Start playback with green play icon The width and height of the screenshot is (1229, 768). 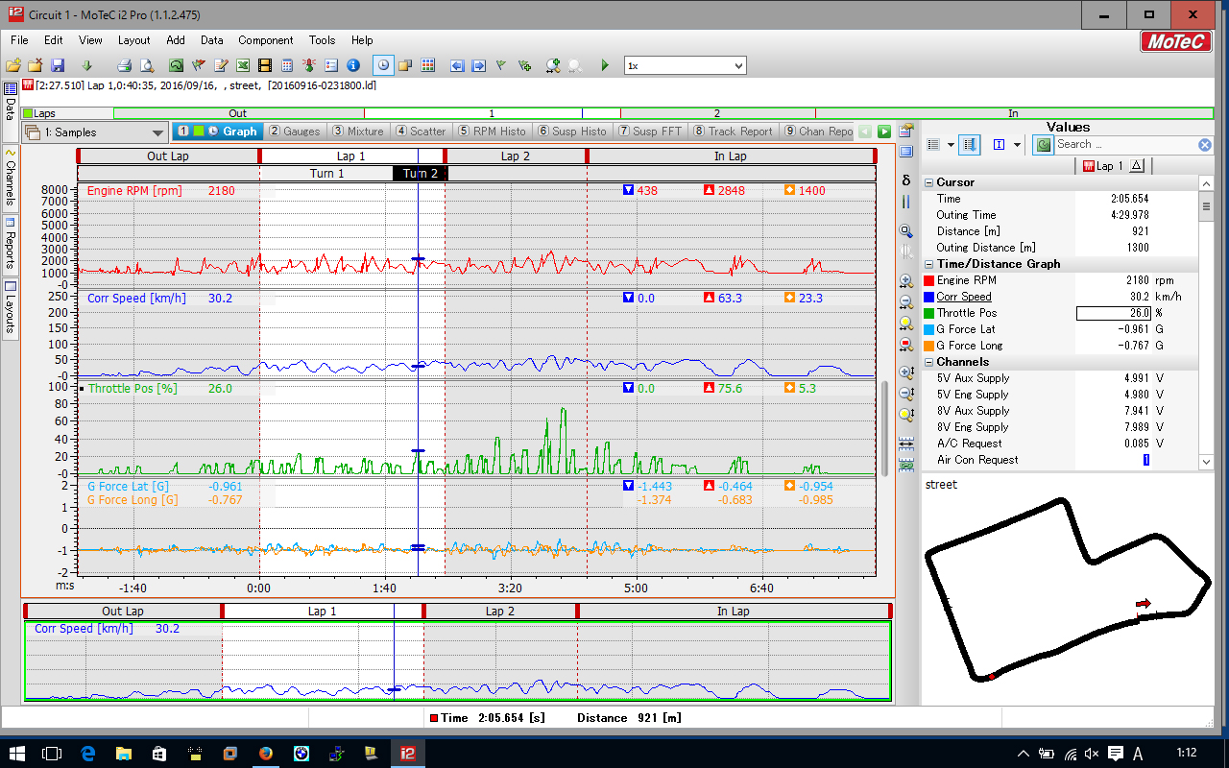click(x=605, y=65)
